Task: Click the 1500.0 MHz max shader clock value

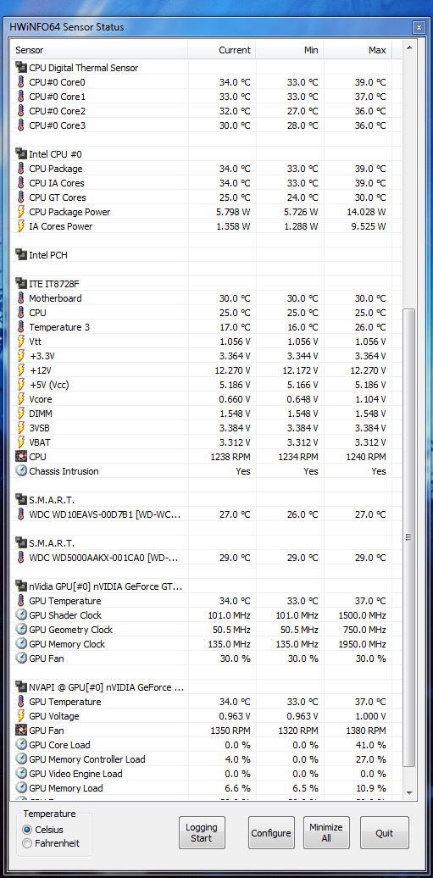Action: click(x=363, y=615)
